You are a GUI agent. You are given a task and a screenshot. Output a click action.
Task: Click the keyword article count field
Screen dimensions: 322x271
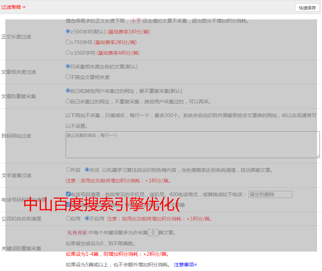coord(153,233)
